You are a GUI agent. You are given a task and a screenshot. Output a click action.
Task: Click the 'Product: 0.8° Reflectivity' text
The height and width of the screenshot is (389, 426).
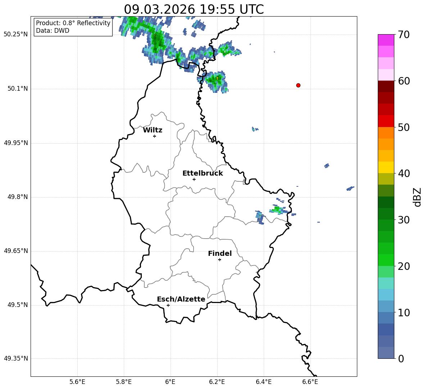(x=73, y=23)
